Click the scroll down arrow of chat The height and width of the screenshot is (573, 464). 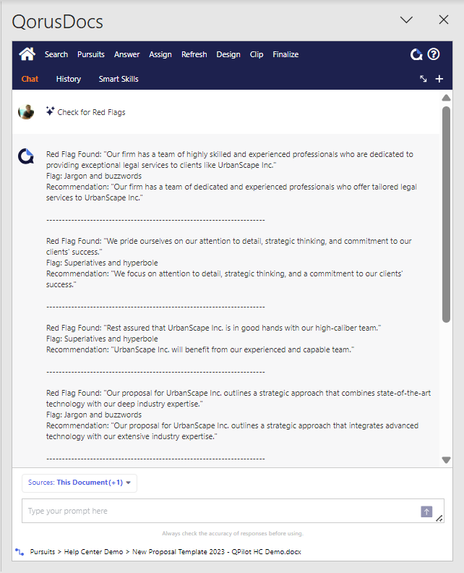point(446,459)
